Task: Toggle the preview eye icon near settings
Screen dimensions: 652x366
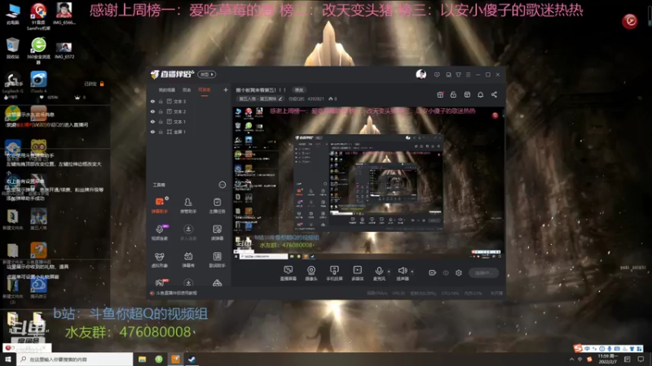Action: [446, 272]
